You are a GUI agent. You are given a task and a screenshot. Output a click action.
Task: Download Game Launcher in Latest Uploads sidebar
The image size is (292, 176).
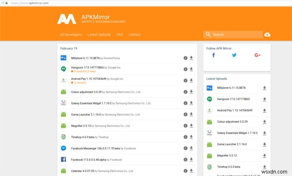(264, 145)
